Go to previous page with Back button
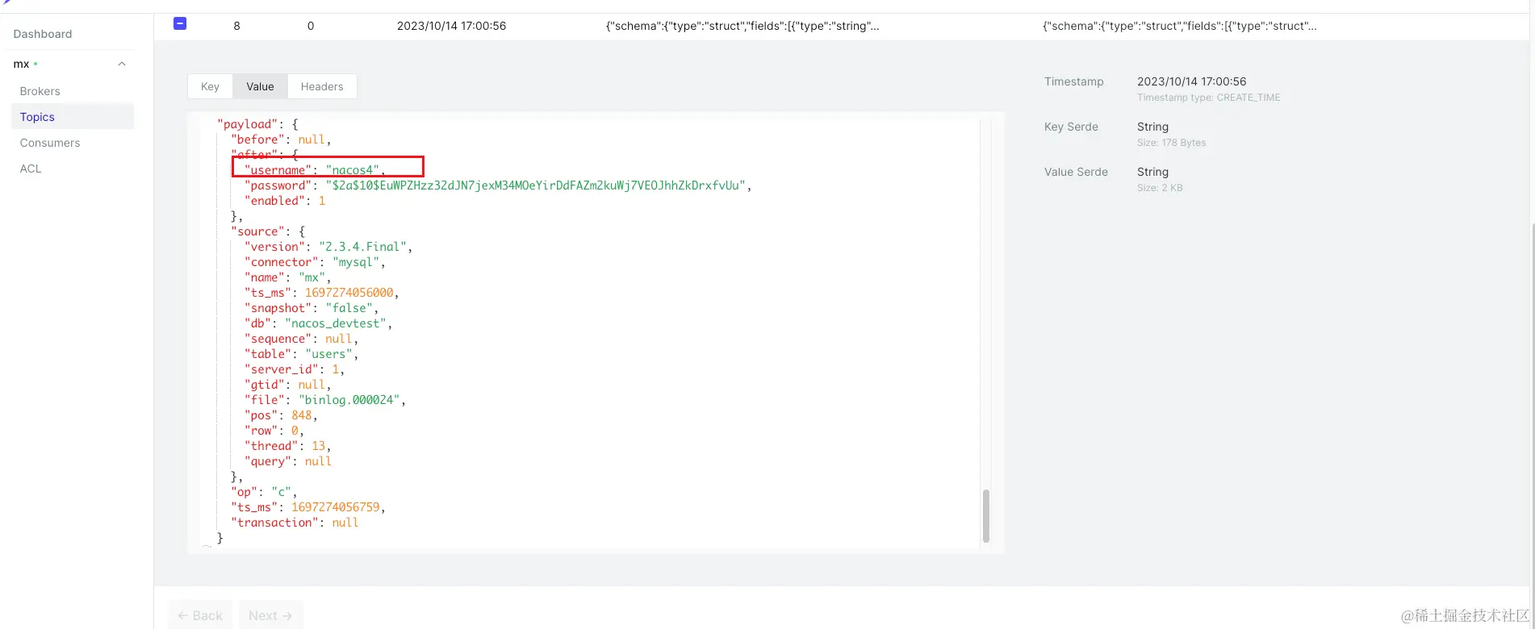The width and height of the screenshot is (1535, 629). (200, 615)
